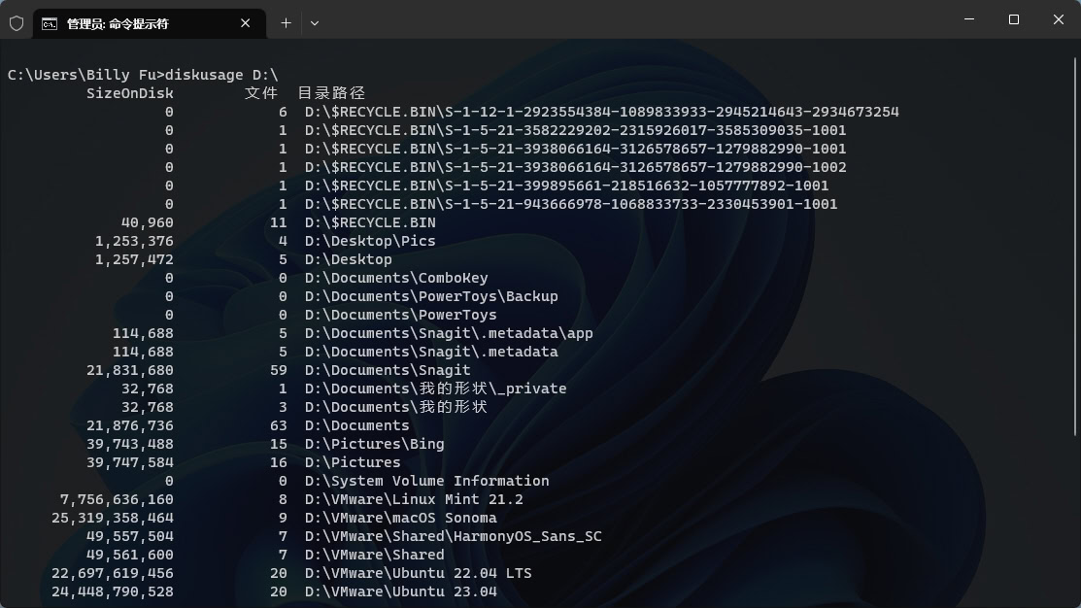Click the D:\Documents\Snagit path with 59 files

pyautogui.click(x=388, y=370)
